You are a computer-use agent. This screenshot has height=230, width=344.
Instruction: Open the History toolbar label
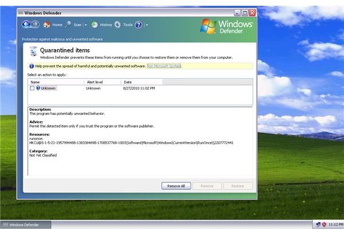(106, 25)
